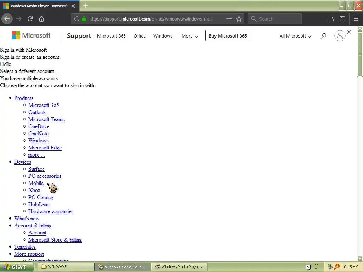Open the Support link in header

[79, 36]
